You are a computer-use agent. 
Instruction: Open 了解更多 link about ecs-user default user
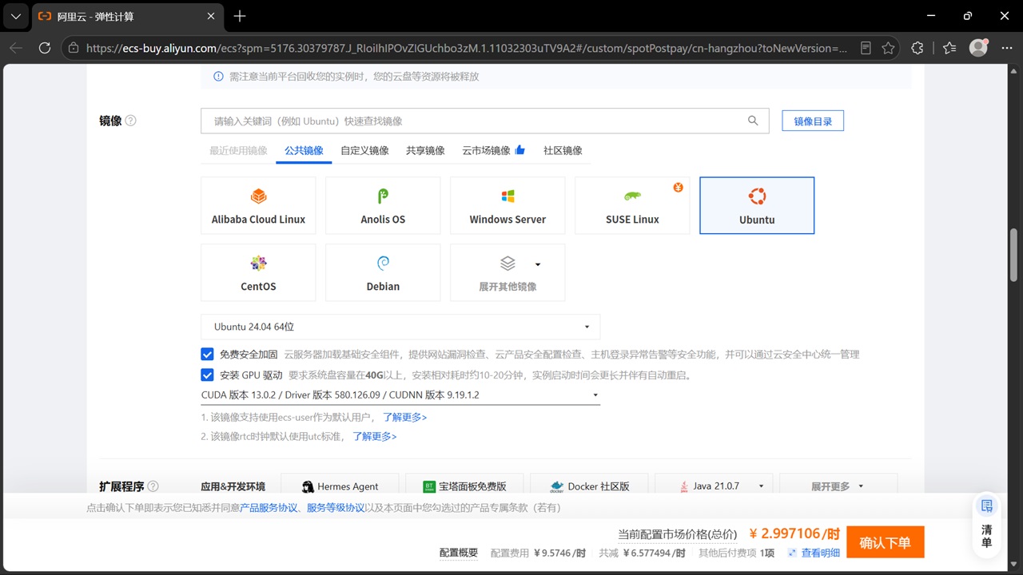click(405, 417)
